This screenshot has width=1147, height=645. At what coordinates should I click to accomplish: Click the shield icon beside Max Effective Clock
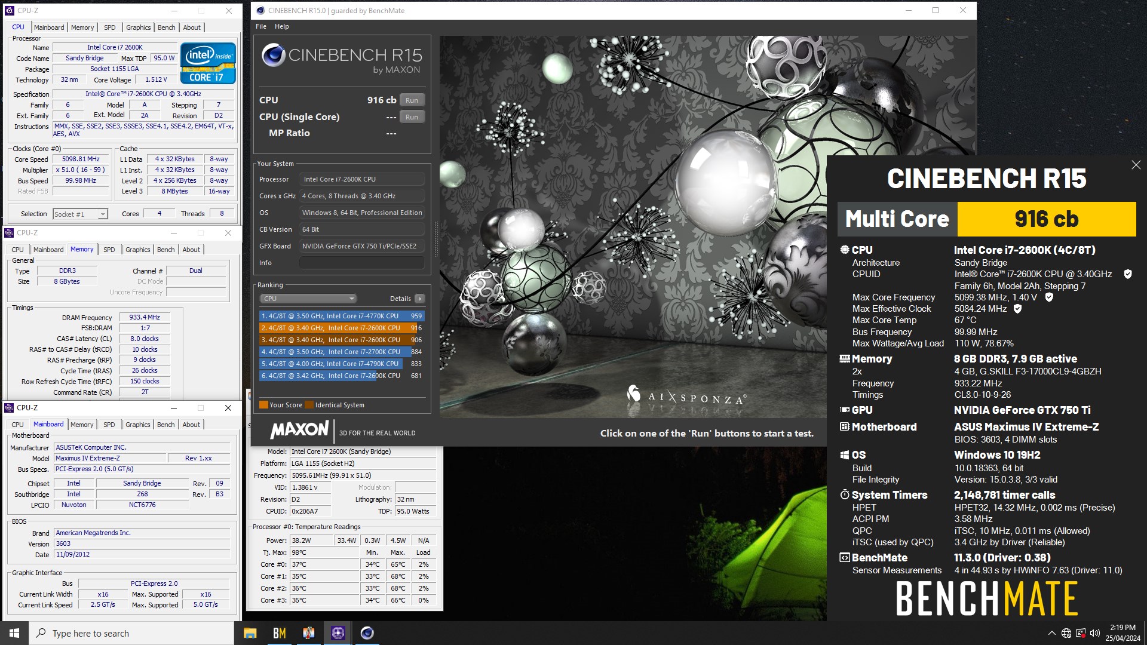click(1017, 309)
